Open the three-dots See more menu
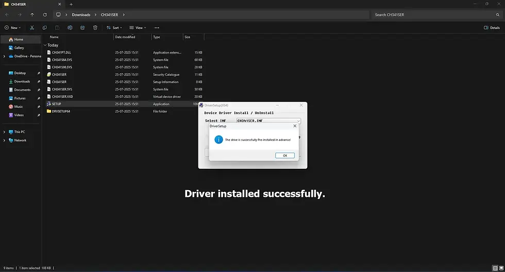Viewport: 505px width, 272px height. click(157, 28)
